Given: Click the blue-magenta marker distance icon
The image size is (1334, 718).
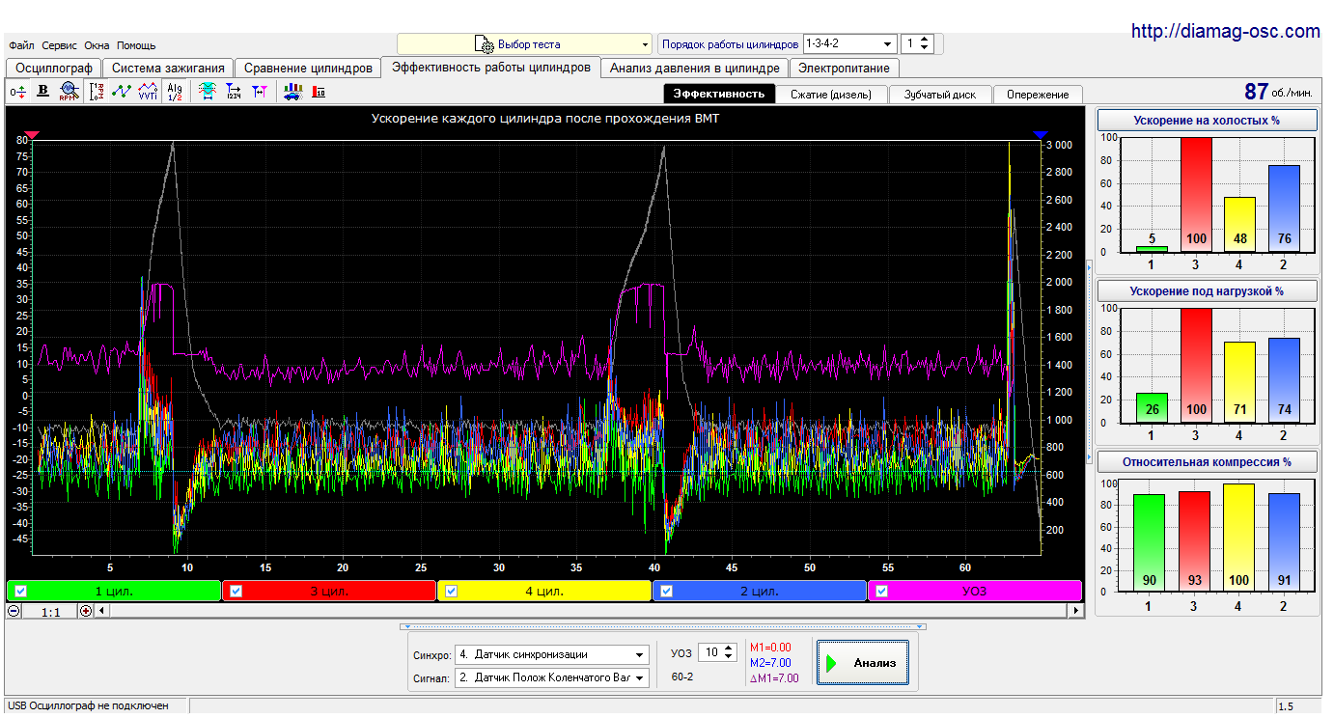Looking at the screenshot, I should pos(259,92).
